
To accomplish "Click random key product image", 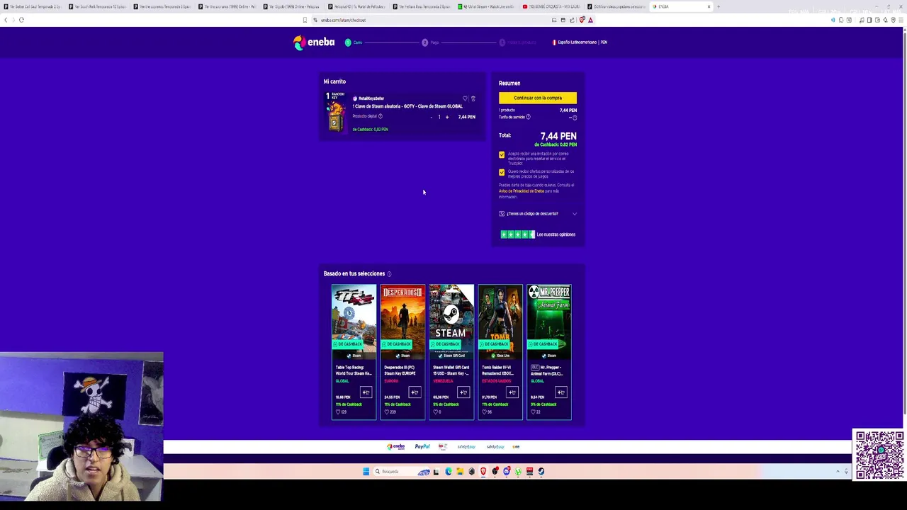I will [335, 112].
